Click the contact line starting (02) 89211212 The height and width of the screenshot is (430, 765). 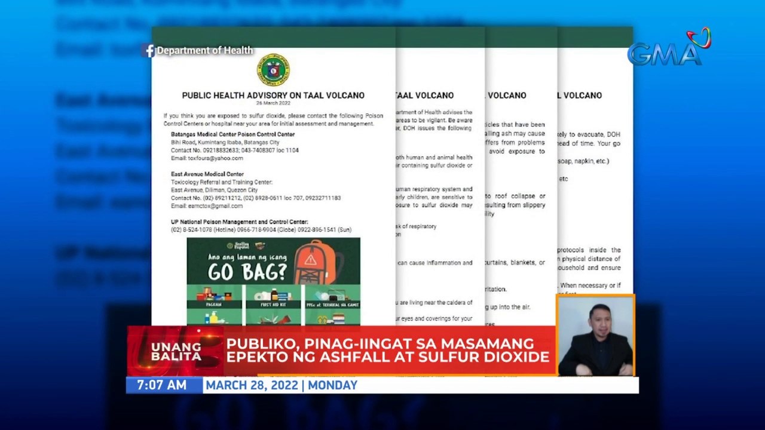[256, 198]
